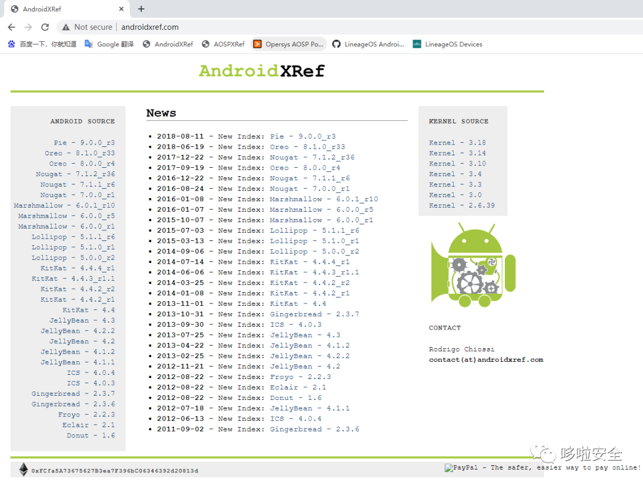Screen dimensions: 643x482
Task: Open Kernel 3.10 source
Action: pos(458,164)
